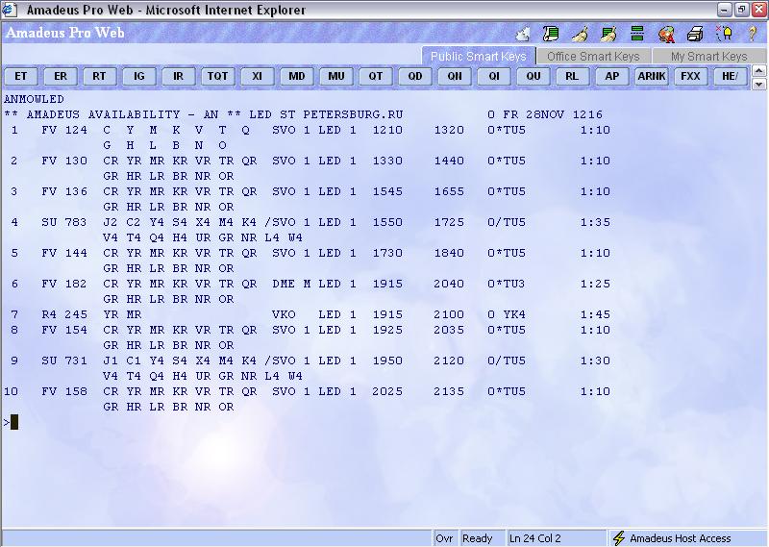Click the green split-screen lines icon
Image resolution: width=769 pixels, height=547 pixels.
point(637,34)
